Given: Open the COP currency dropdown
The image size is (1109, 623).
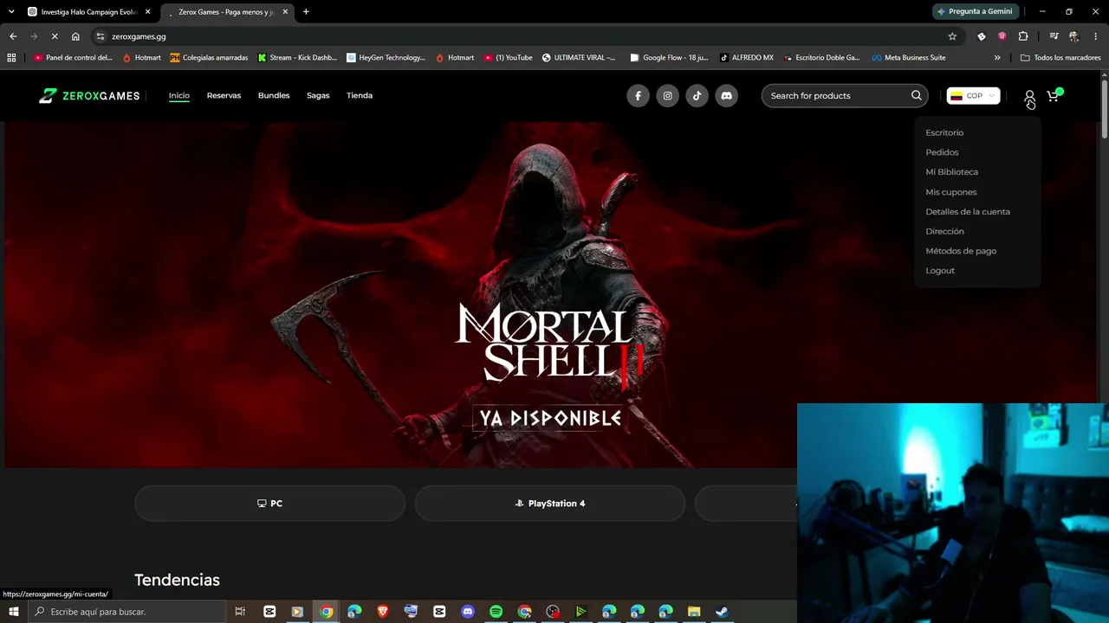Looking at the screenshot, I should 973,96.
